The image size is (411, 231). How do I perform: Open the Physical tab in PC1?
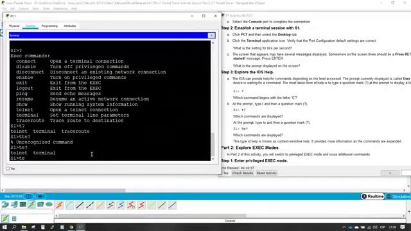[x=14, y=26]
